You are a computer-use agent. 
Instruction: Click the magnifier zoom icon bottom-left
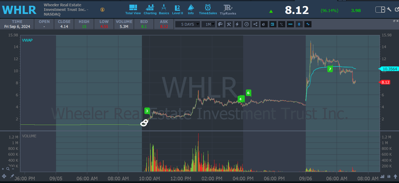click(x=7, y=169)
